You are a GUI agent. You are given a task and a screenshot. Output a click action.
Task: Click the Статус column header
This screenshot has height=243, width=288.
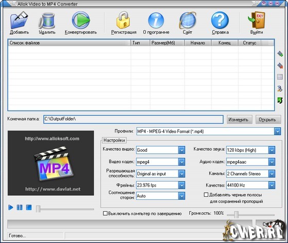pyautogui.click(x=249, y=43)
